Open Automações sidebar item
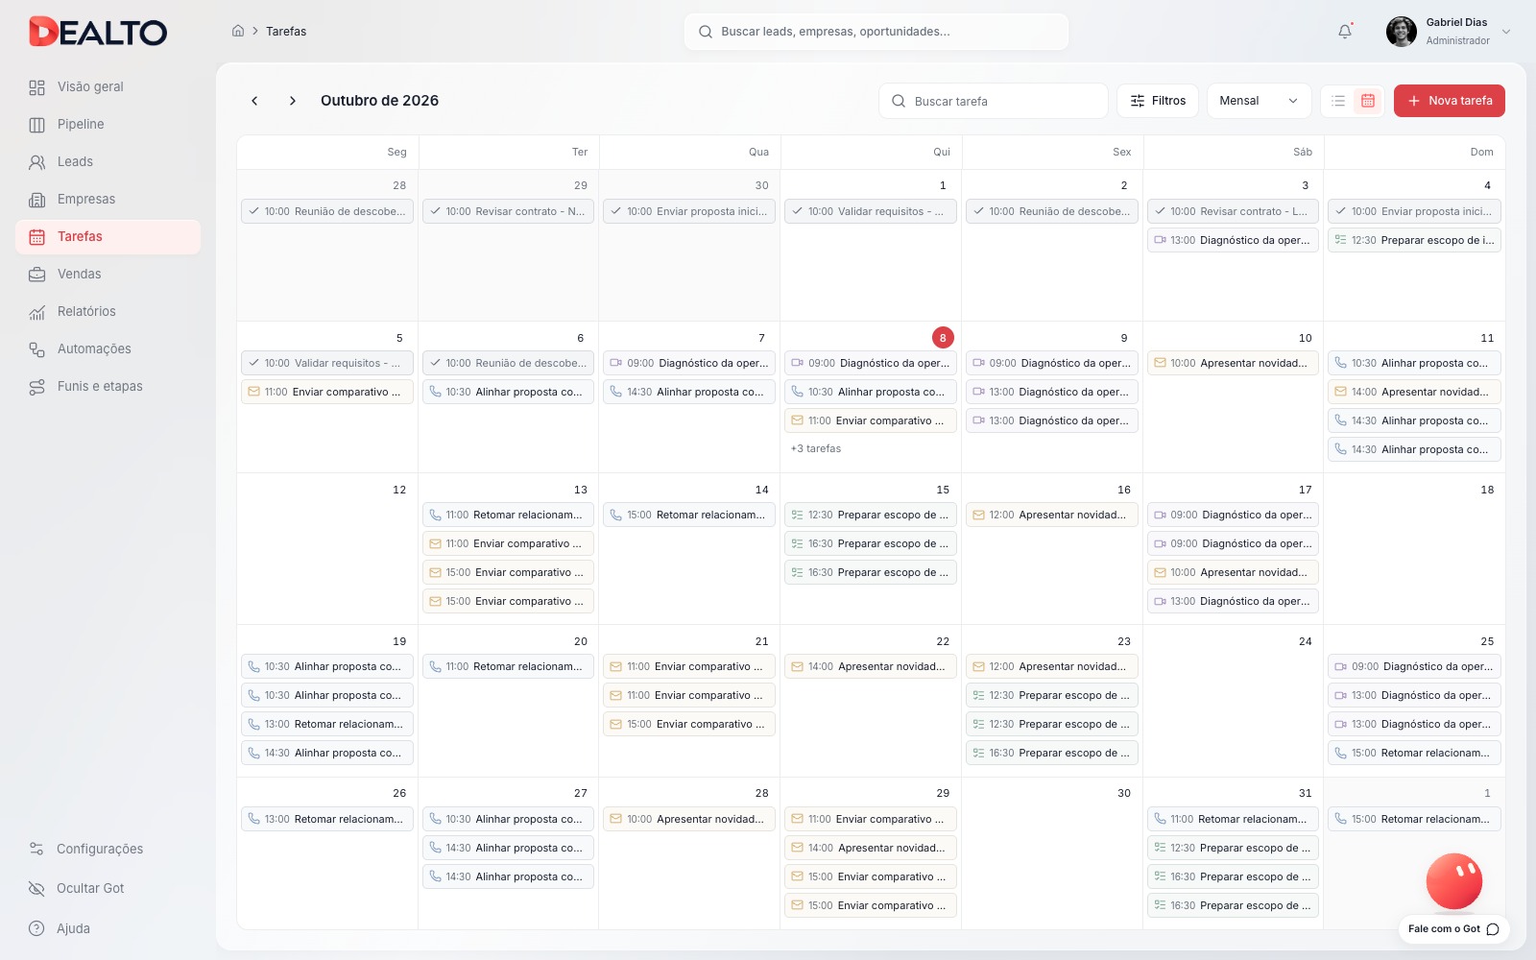 pyautogui.click(x=108, y=349)
